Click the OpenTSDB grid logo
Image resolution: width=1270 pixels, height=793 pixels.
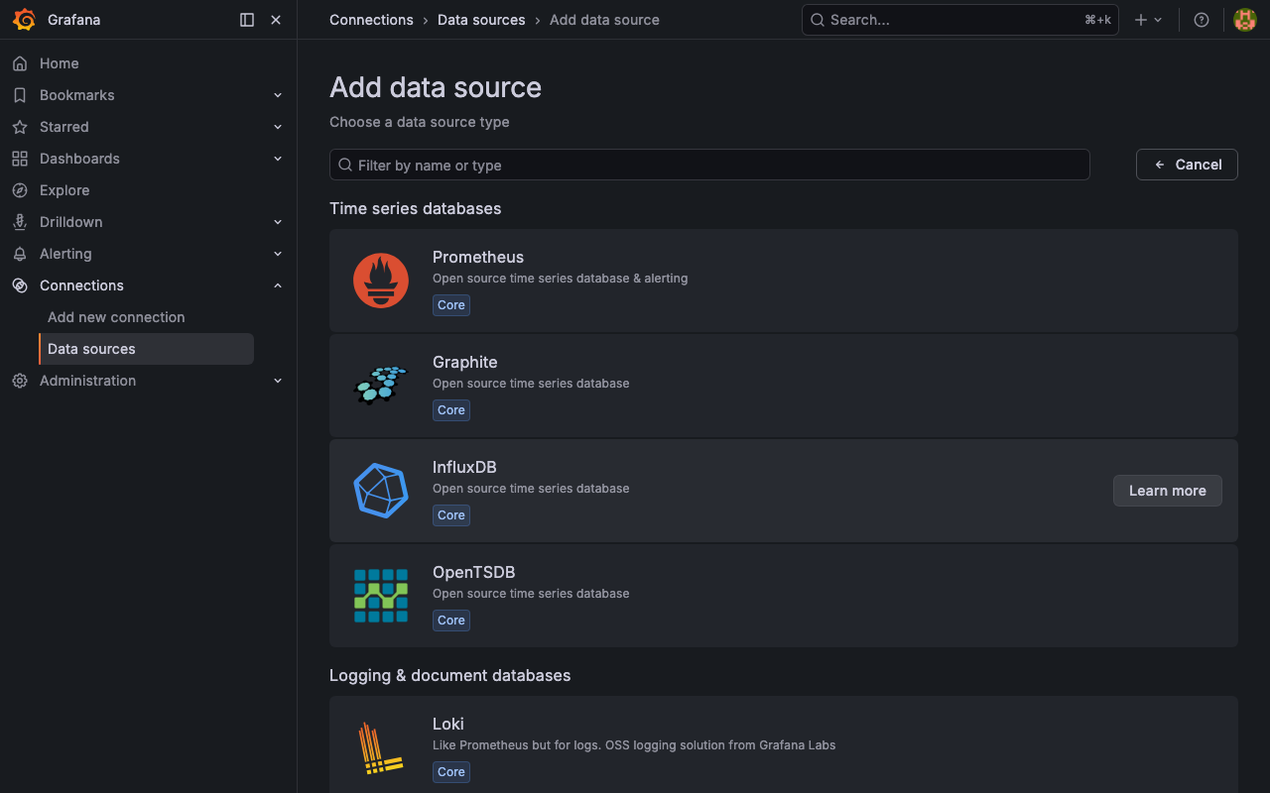(x=381, y=596)
